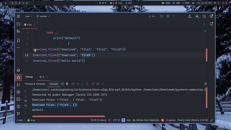Open more debug actions menu
This screenshot has height=130, width=231.
(x=103, y=84)
